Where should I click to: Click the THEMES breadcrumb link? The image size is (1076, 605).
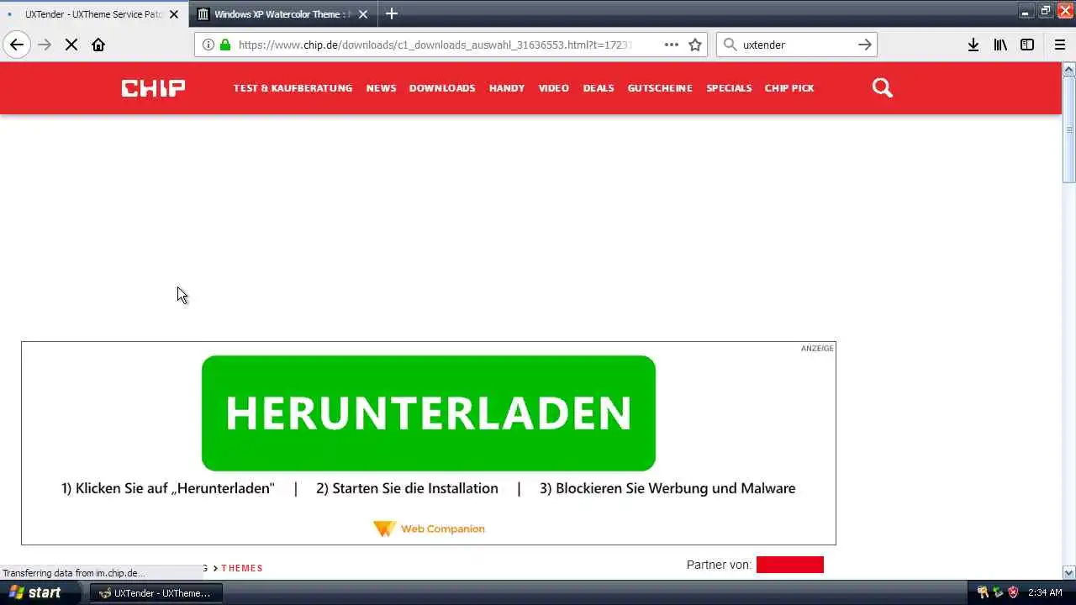pos(242,568)
